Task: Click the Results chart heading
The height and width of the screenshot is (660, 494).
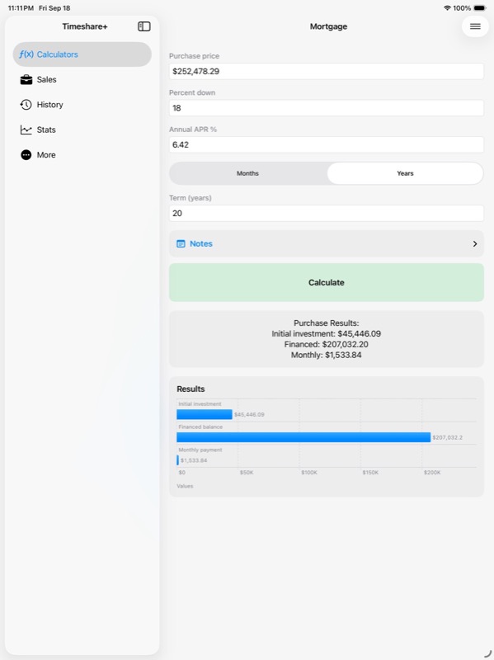Action: click(191, 389)
